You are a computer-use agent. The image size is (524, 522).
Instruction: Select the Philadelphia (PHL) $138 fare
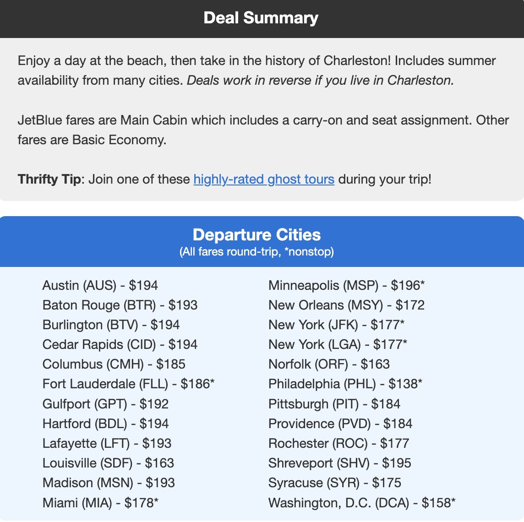[345, 384]
